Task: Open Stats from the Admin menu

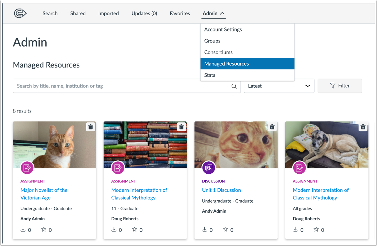Action: 210,75
